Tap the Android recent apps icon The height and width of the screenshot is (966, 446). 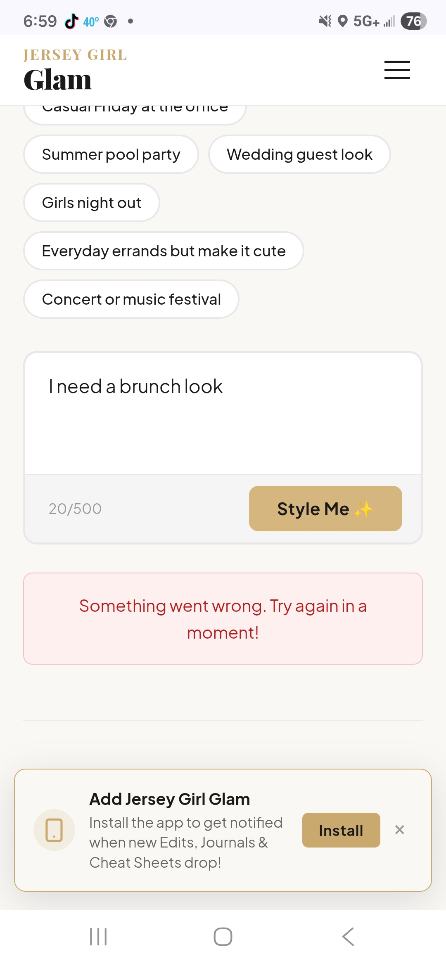pyautogui.click(x=98, y=937)
